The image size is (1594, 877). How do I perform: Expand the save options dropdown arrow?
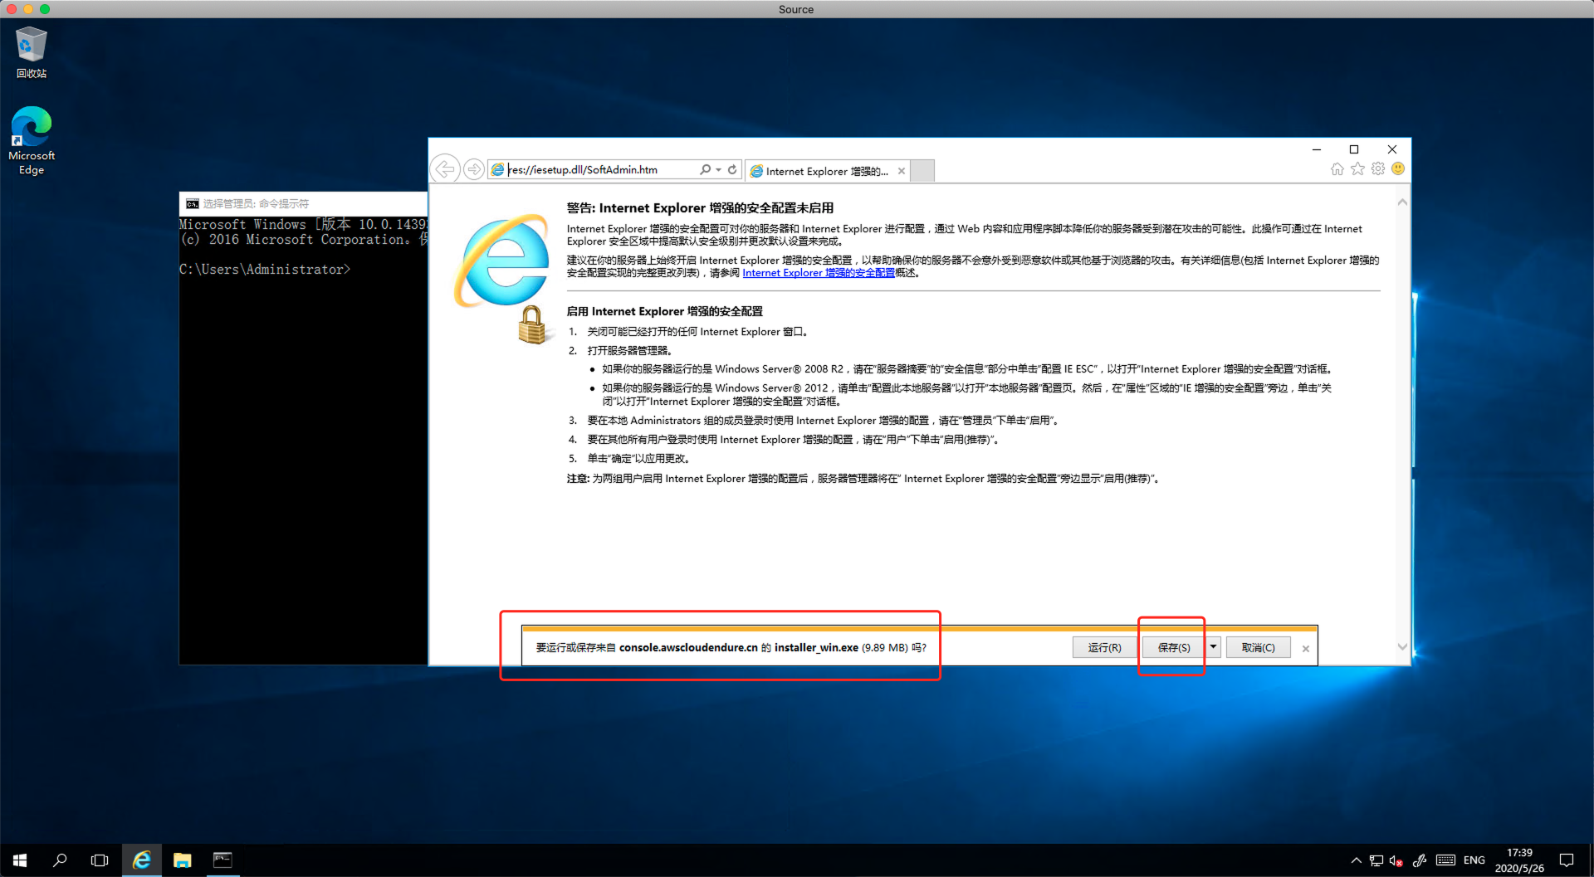(x=1213, y=647)
